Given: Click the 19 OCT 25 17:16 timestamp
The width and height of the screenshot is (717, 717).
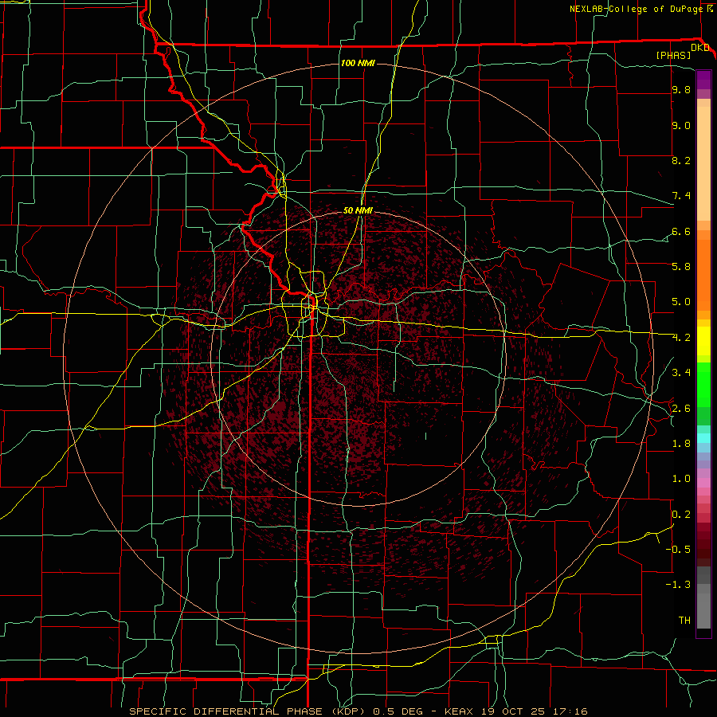Looking at the screenshot, I should (534, 711).
